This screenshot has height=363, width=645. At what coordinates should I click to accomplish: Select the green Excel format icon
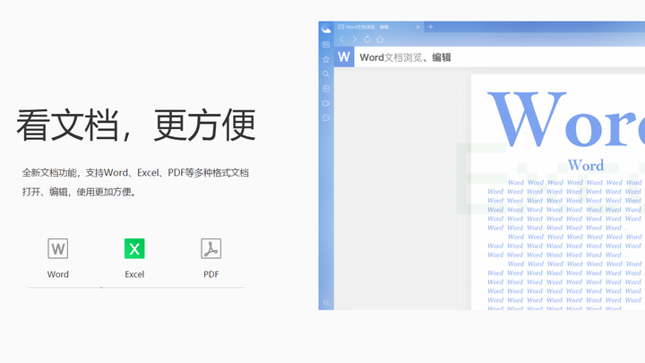[134, 248]
